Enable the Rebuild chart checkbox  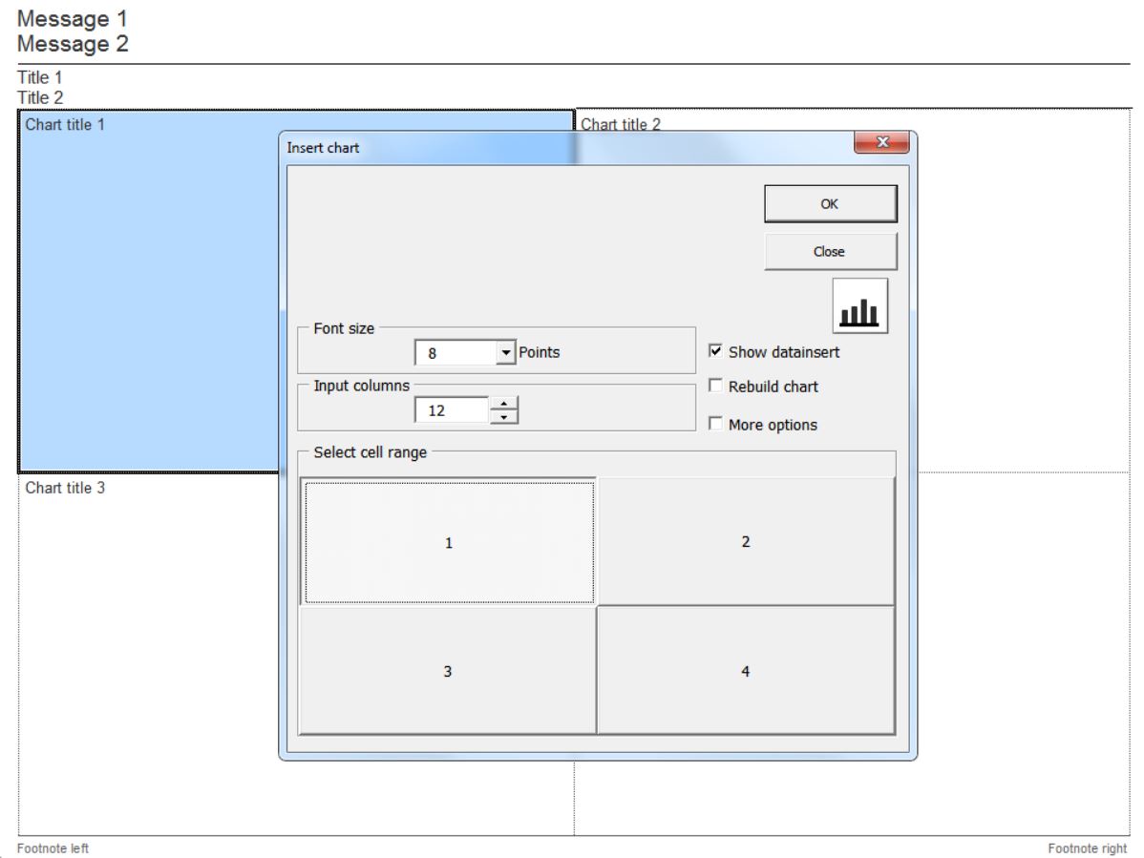point(716,386)
